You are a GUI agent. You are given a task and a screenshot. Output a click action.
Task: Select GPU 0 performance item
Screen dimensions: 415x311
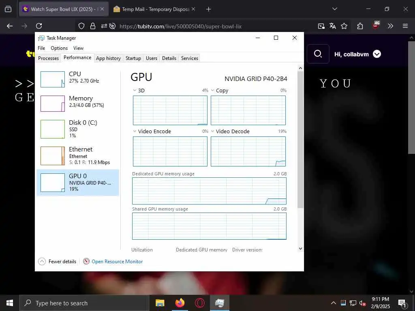(x=78, y=183)
